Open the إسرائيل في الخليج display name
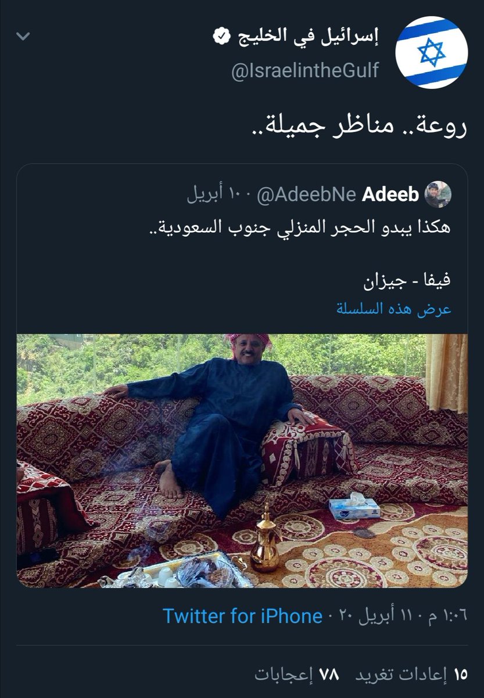Image resolution: width=484 pixels, height=698 pixels. click(x=306, y=38)
